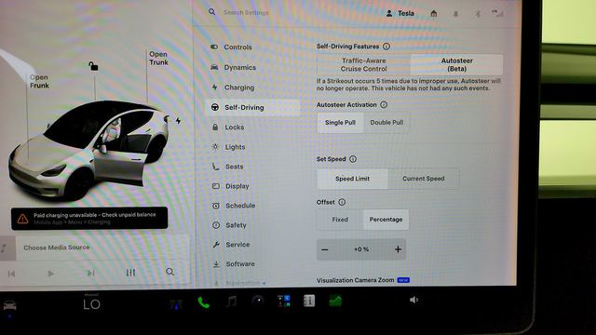The image size is (596, 335).
Task: Select Traffic-Aware Cruise Control
Action: pos(364,64)
